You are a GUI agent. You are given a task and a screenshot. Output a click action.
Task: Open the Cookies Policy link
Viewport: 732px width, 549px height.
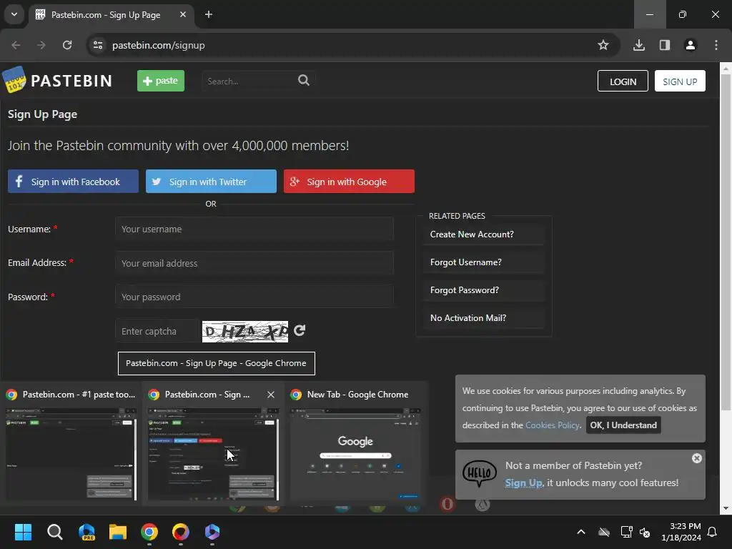point(553,425)
